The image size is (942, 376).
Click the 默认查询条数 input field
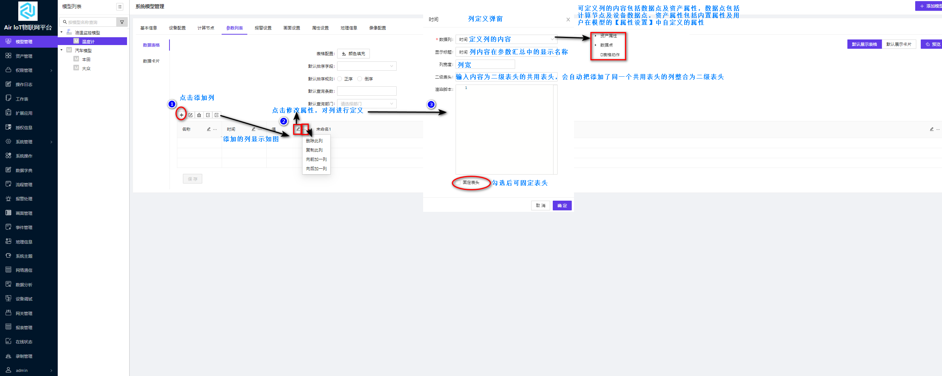(367, 91)
